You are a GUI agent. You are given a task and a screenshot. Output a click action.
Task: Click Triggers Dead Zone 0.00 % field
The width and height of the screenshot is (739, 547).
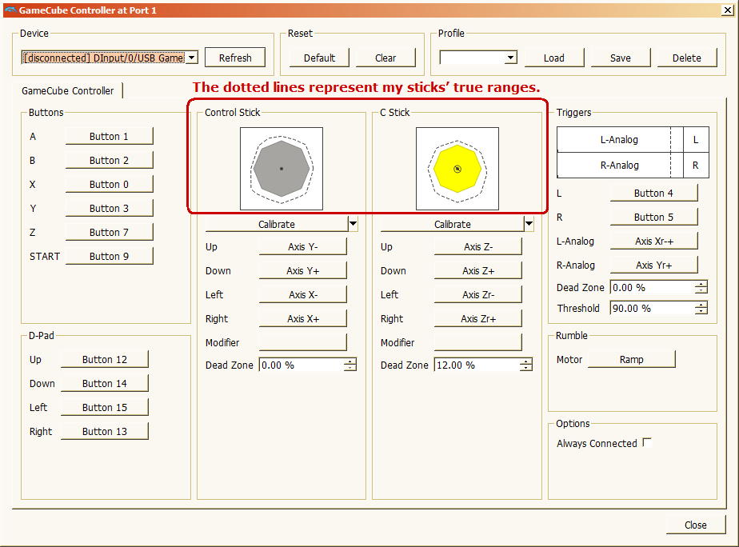tap(653, 287)
